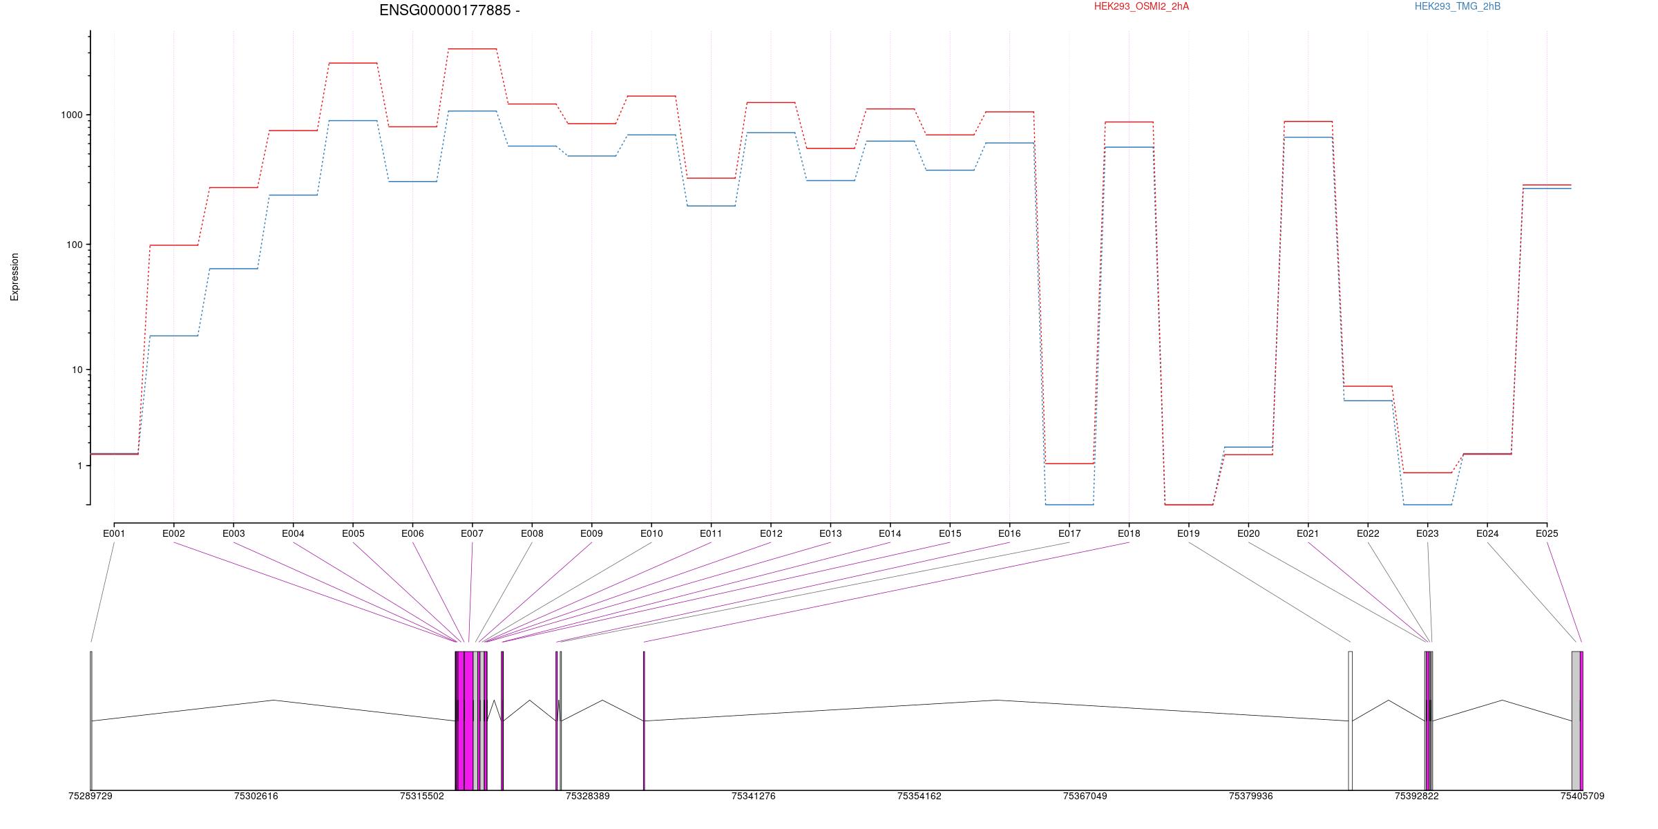The height and width of the screenshot is (829, 1658).
Task: Click exon label E025
Action: point(1547,533)
